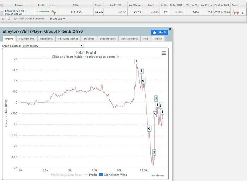247x181 pixels.
Task: Sort by the Profit History column header
Action: pyautogui.click(x=46, y=5)
